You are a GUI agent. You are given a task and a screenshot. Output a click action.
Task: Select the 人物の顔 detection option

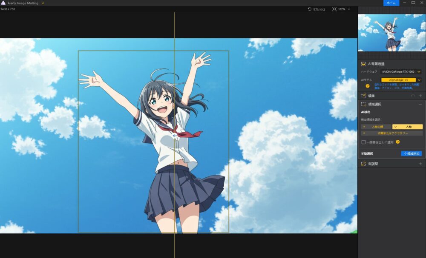376,127
